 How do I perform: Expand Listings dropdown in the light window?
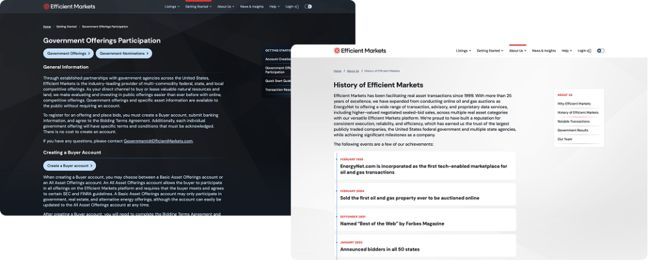pos(463,50)
